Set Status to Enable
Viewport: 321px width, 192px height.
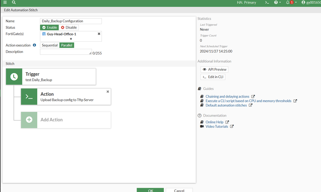coord(49,27)
